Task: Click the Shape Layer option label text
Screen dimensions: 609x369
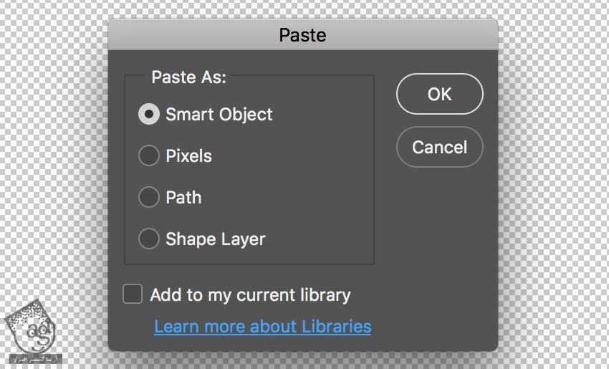Action: (215, 239)
